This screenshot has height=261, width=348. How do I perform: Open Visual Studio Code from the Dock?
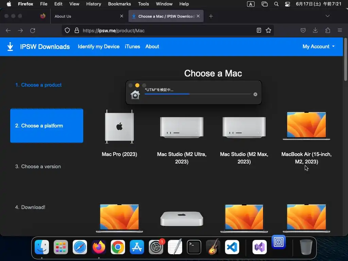click(232, 247)
